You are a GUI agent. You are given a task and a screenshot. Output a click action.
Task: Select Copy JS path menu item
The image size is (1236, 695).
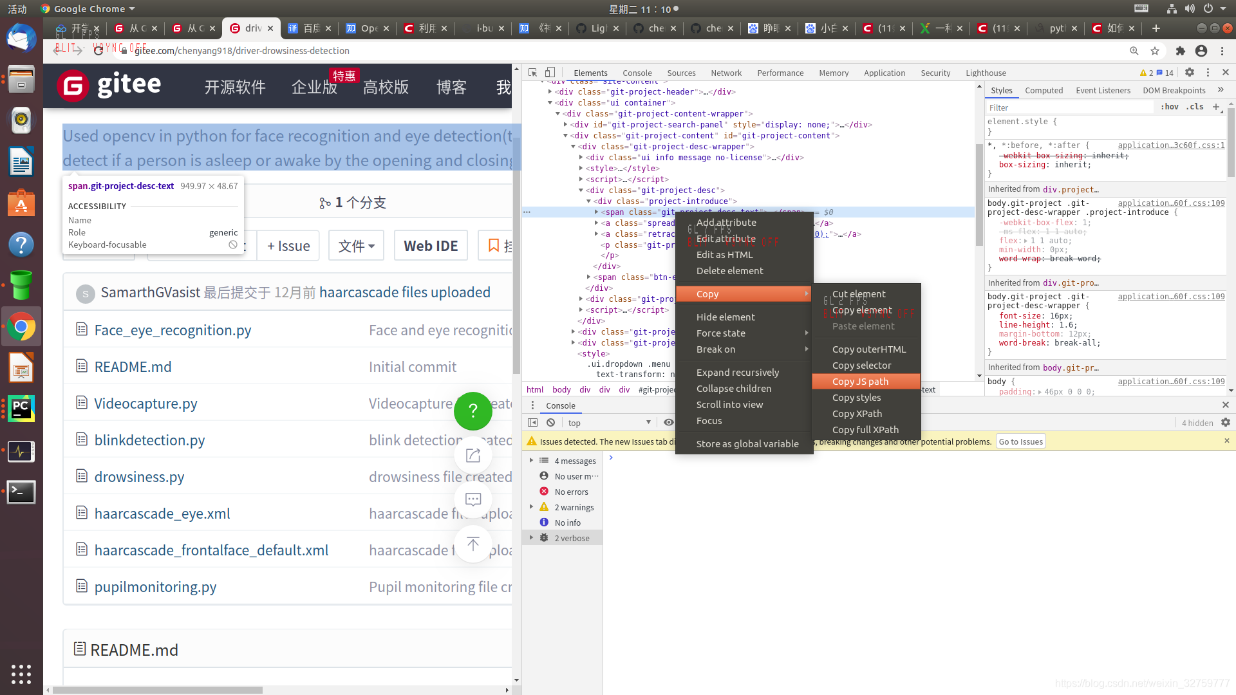pyautogui.click(x=866, y=382)
